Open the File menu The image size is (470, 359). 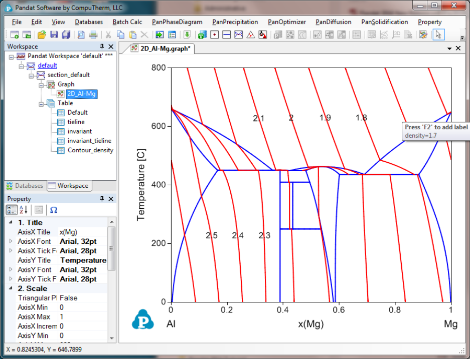pos(17,22)
